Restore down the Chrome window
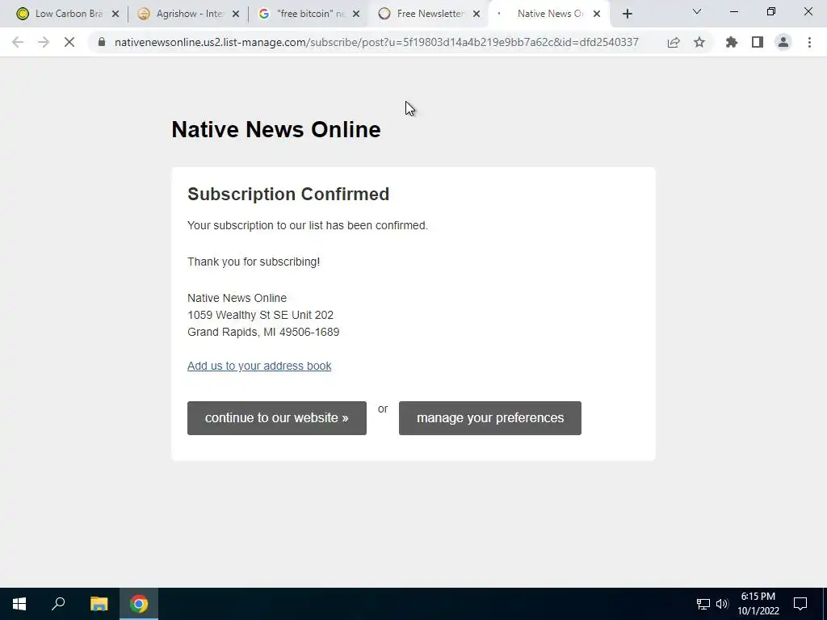The height and width of the screenshot is (620, 827). click(771, 11)
